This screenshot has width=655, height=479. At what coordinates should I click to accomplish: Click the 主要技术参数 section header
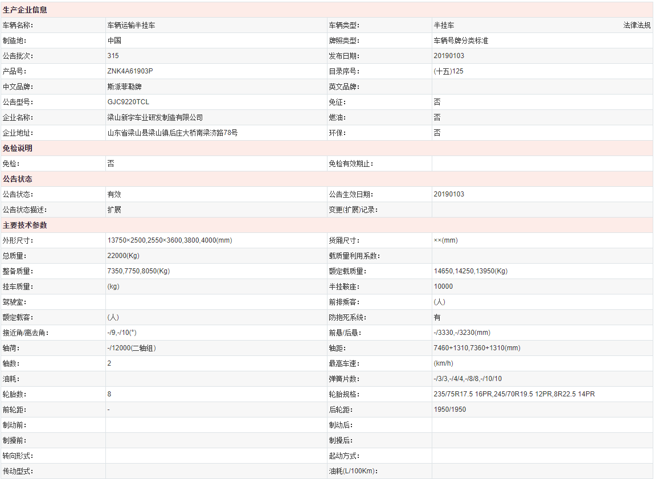coord(25,226)
